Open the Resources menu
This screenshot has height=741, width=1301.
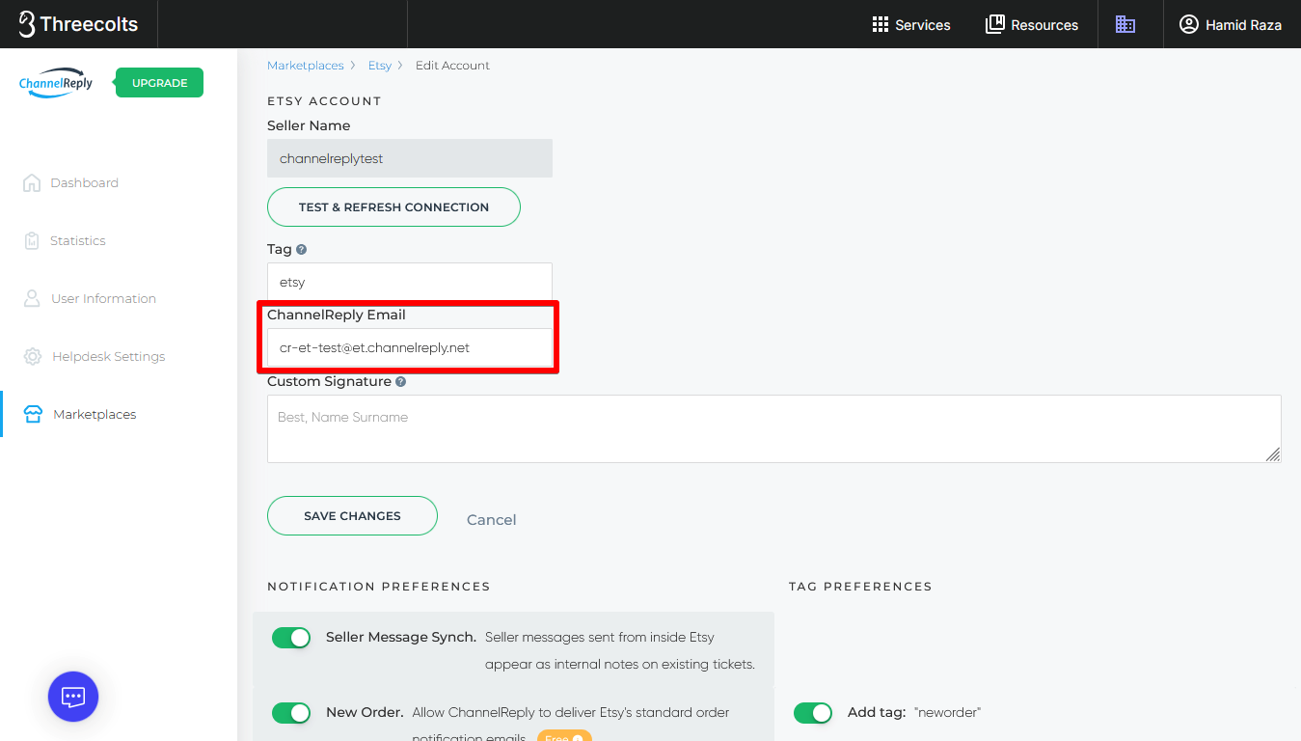tap(1032, 25)
